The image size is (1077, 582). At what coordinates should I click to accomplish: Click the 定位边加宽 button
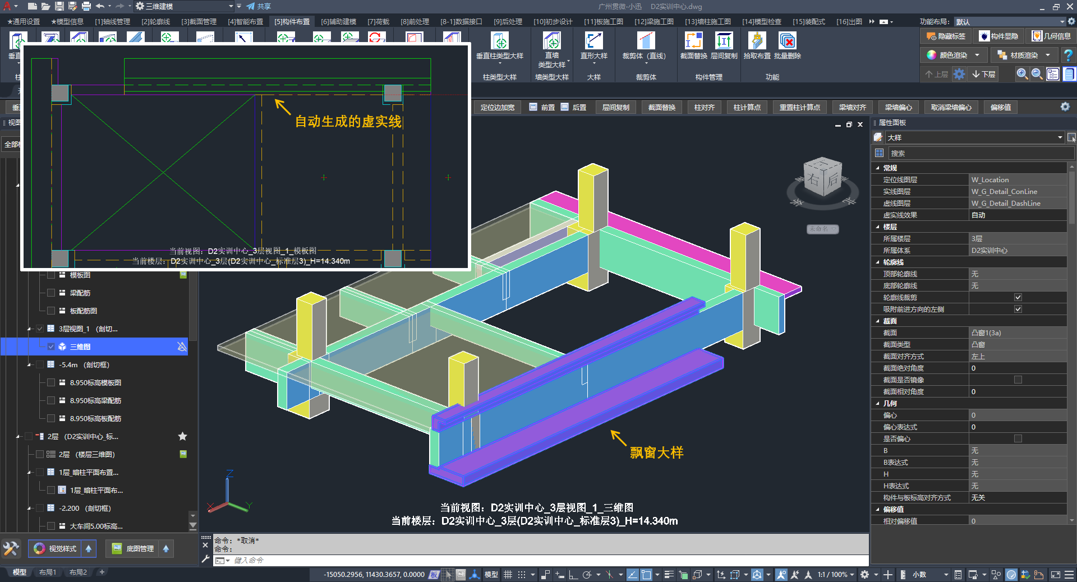click(498, 107)
